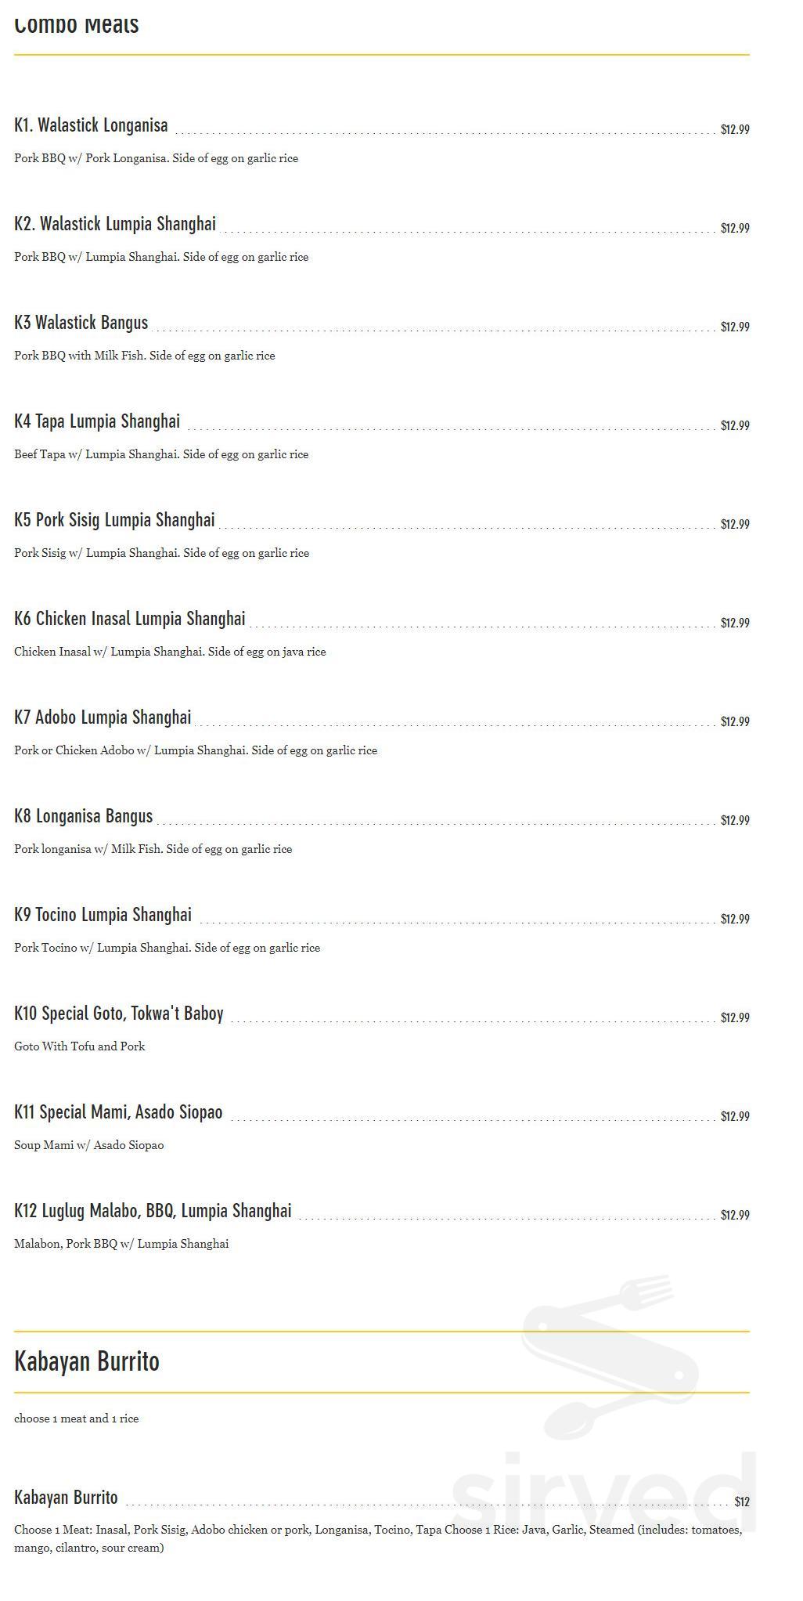Select the Kabayan Burrito menu item title
The height and width of the screenshot is (1601, 803).
pyautogui.click(x=66, y=1498)
